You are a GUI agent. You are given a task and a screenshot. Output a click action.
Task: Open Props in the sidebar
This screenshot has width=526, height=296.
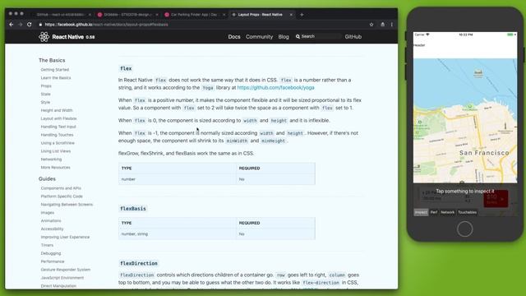click(x=46, y=86)
